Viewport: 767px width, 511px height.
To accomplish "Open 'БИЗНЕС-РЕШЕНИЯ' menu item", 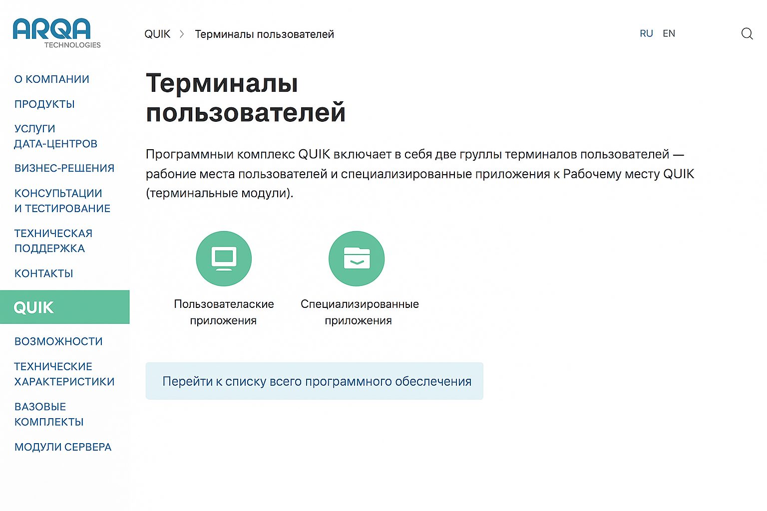I will tap(64, 168).
